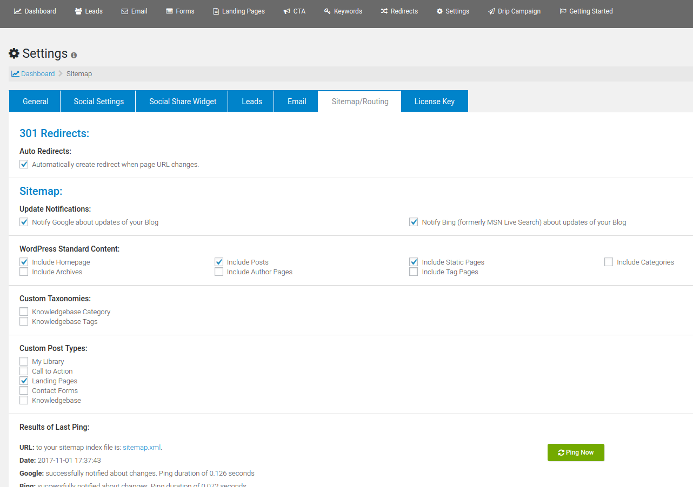Viewport: 693px width, 487px height.
Task: Select the General settings tab
Action: click(x=36, y=102)
